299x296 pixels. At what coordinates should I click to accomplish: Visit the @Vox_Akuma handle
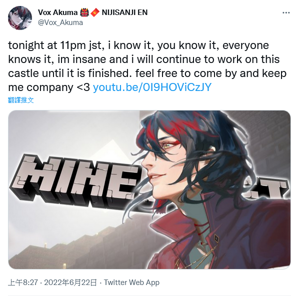(60, 22)
